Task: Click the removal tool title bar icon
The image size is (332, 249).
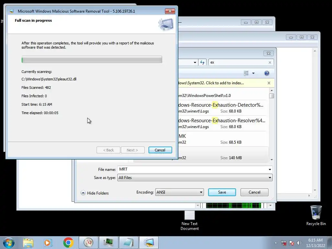Action: pyautogui.click(x=12, y=11)
